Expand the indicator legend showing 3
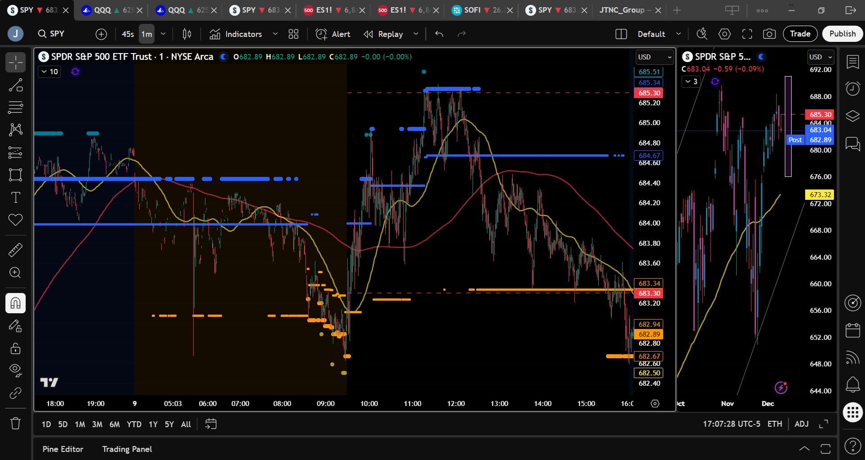Viewport: 865px width, 460px height. click(692, 81)
